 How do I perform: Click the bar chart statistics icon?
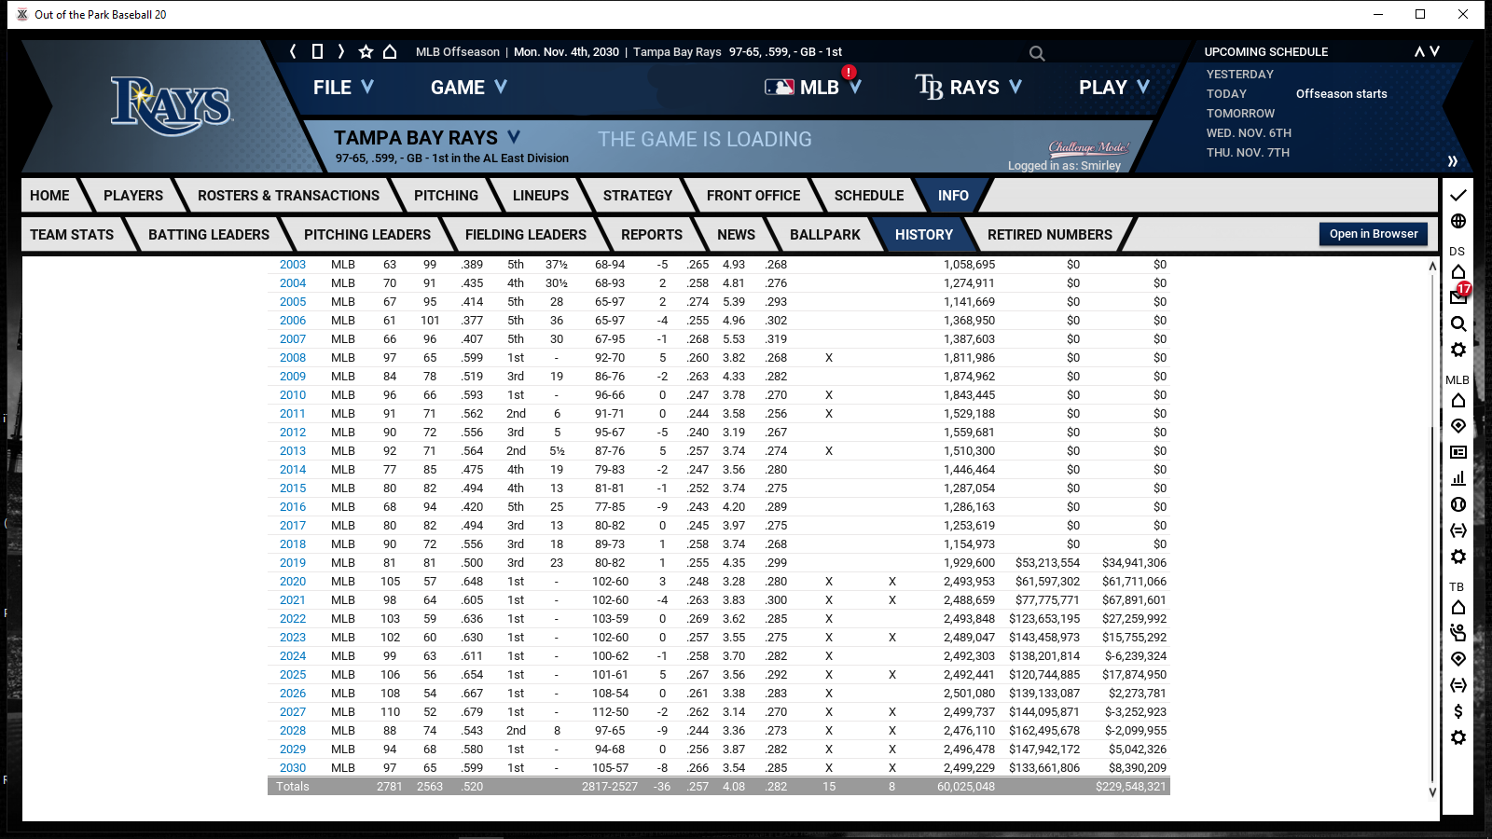click(x=1458, y=478)
